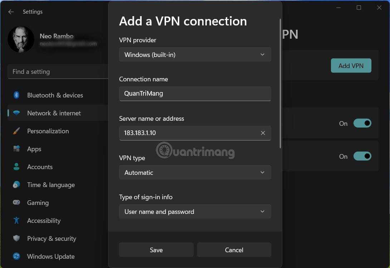Click the Find a setting search box

click(58, 72)
